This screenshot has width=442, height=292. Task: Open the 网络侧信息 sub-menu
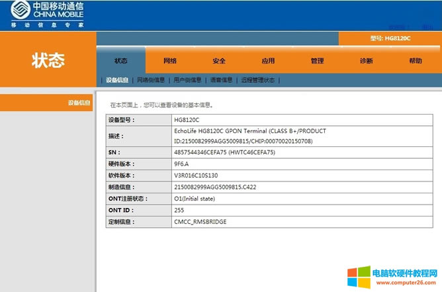coord(151,80)
